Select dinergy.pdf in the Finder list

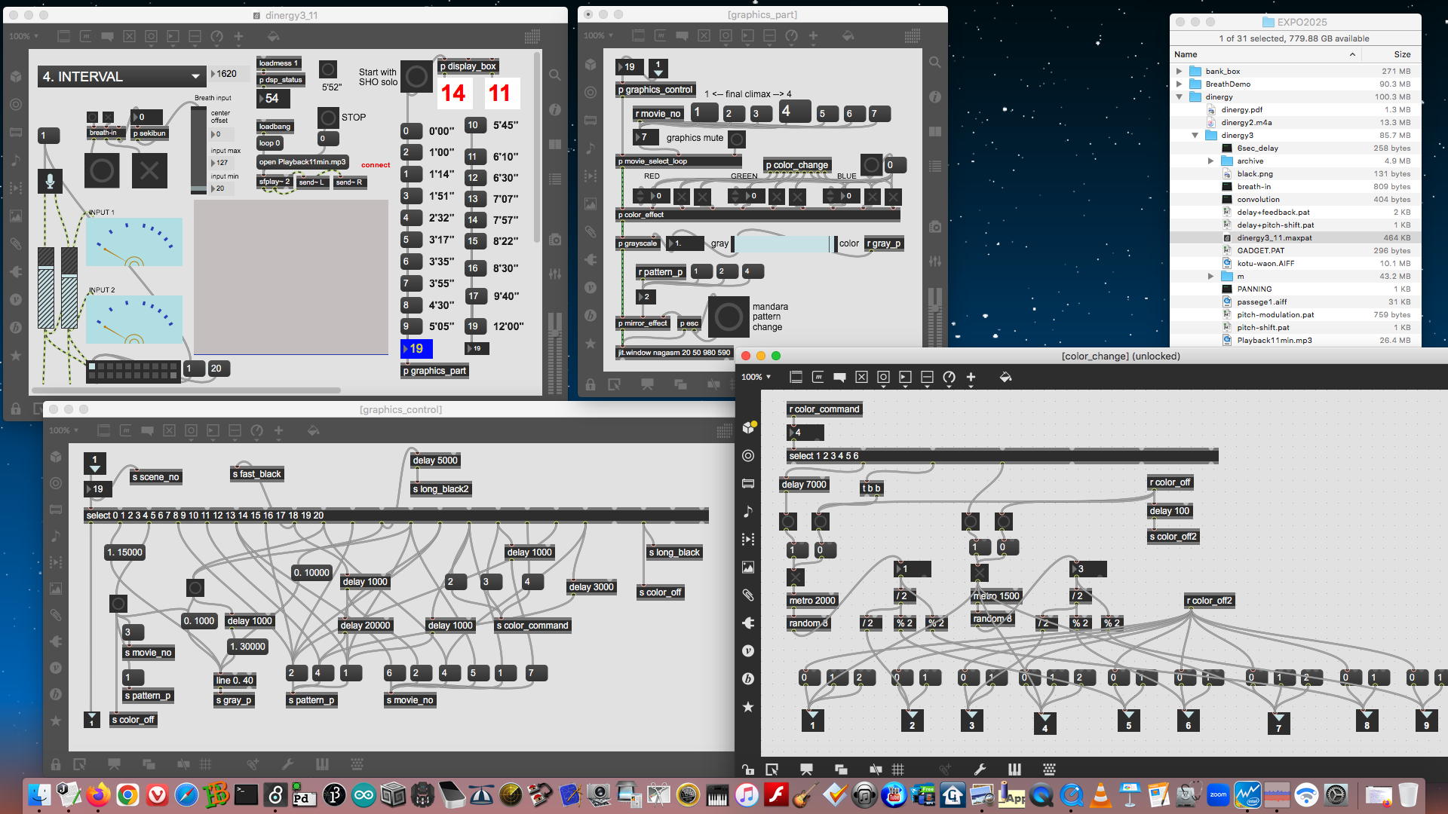(x=1241, y=110)
